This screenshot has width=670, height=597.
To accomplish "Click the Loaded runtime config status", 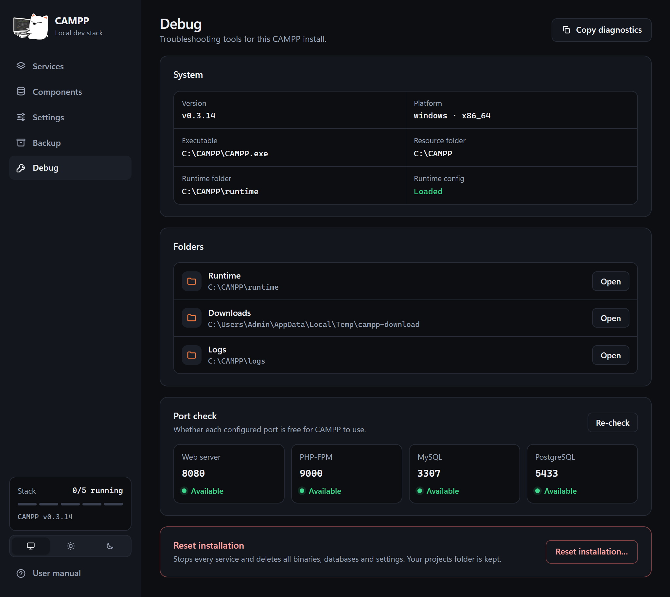I will tap(428, 192).
